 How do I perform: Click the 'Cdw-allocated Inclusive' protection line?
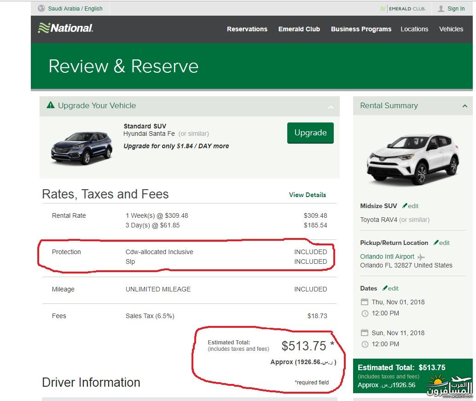[x=159, y=252]
